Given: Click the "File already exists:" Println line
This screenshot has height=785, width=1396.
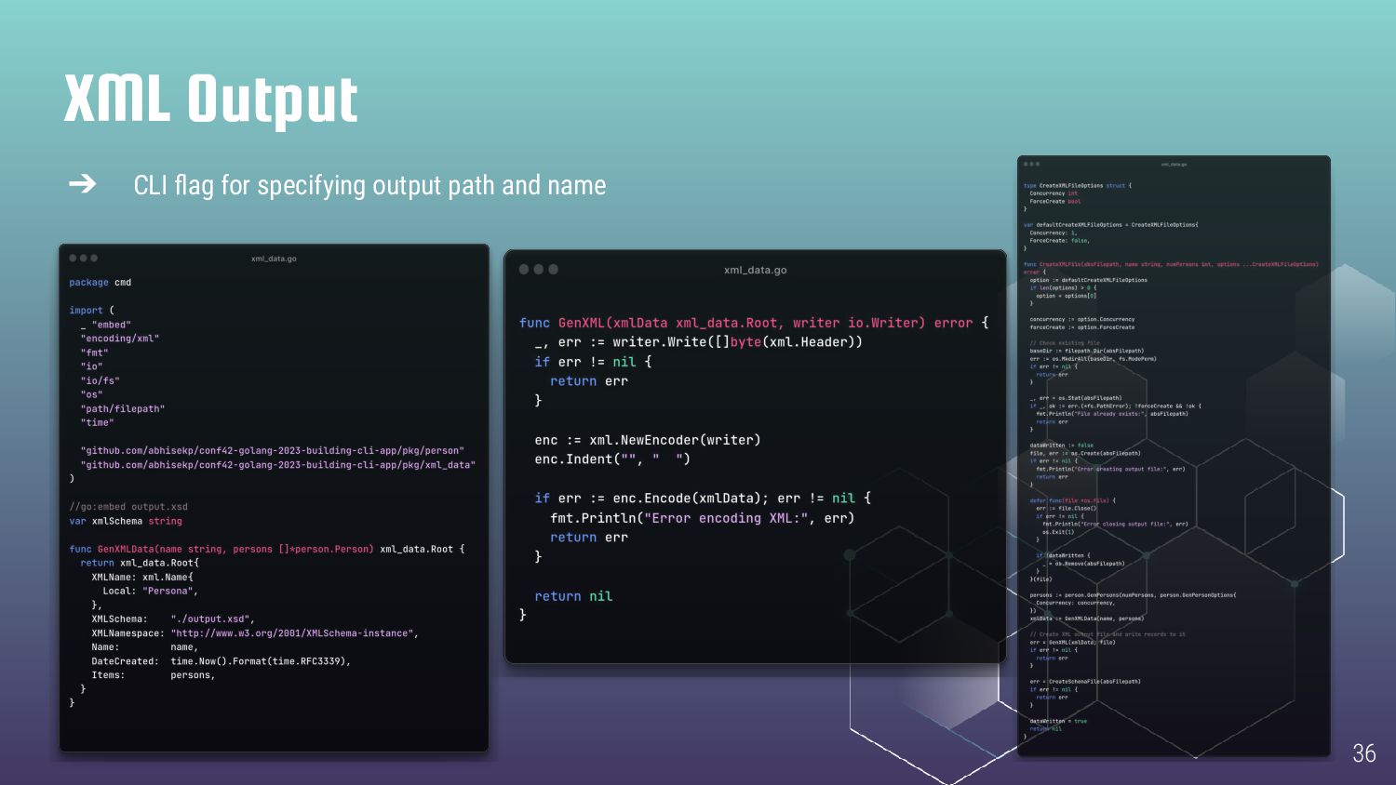Looking at the screenshot, I should (1112, 414).
